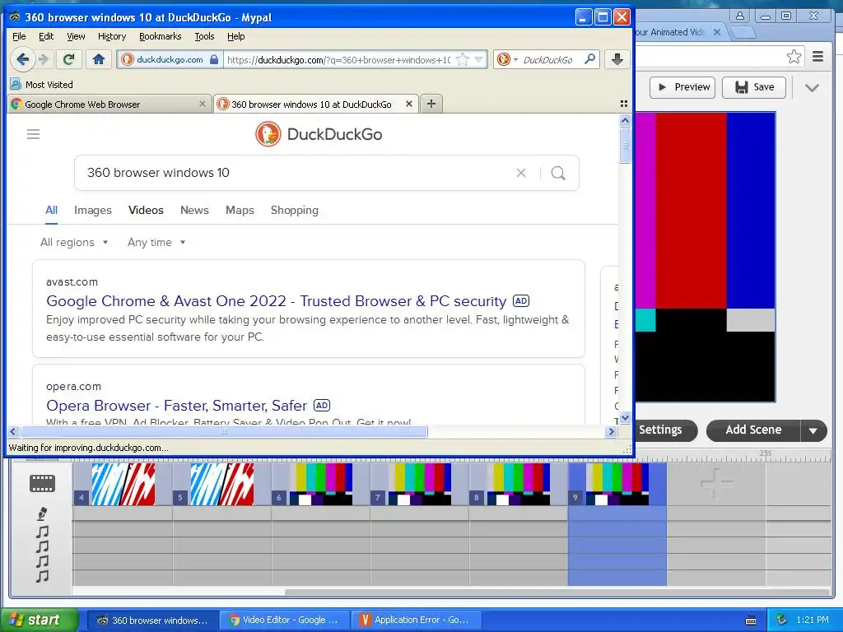Open the Help menu

point(236,36)
